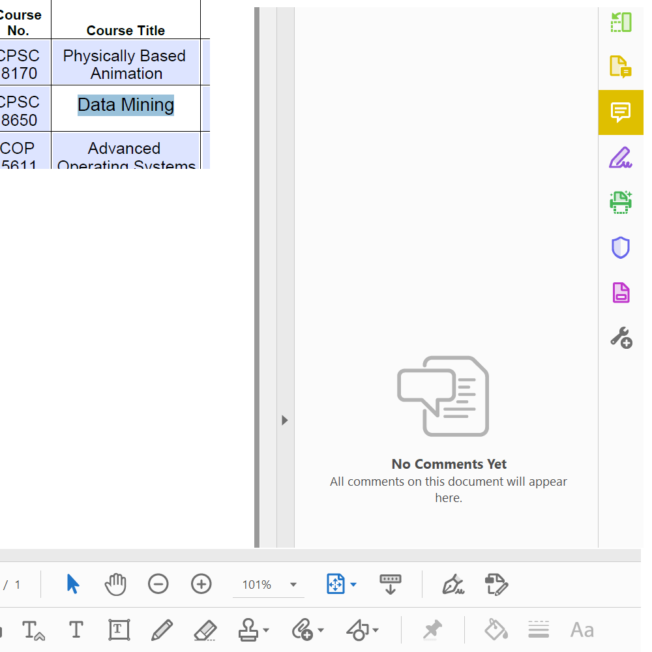Expand the navigation pane arrow
Image resolution: width=652 pixels, height=652 pixels.
point(284,420)
